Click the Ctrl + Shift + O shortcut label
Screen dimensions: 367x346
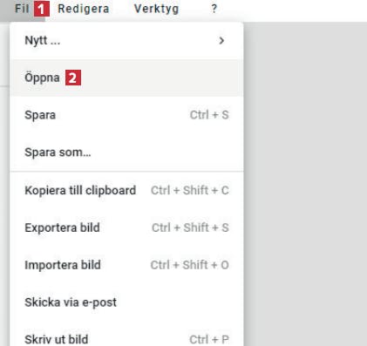point(189,265)
